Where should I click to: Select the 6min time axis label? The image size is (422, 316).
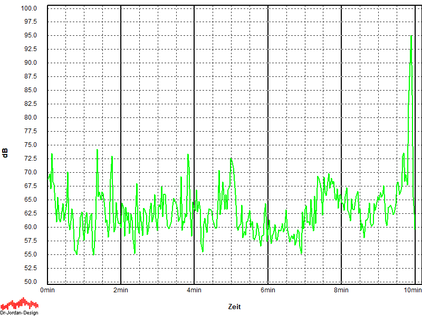click(268, 290)
